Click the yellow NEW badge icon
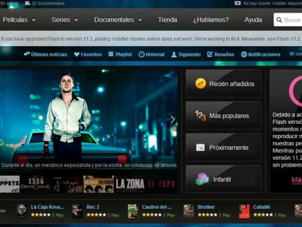Viewport: 302px width, 227px height. (x=200, y=83)
